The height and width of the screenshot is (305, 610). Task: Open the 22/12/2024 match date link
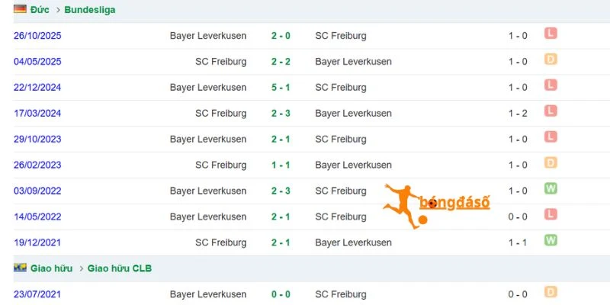coord(37,88)
